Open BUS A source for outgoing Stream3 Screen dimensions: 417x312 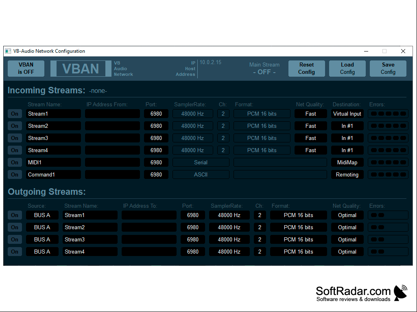coord(42,239)
